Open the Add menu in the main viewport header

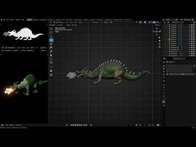coord(76,22)
